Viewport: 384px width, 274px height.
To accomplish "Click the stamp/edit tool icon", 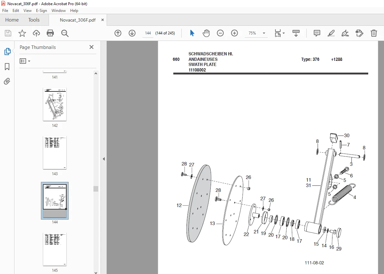I will [x=359, y=33].
